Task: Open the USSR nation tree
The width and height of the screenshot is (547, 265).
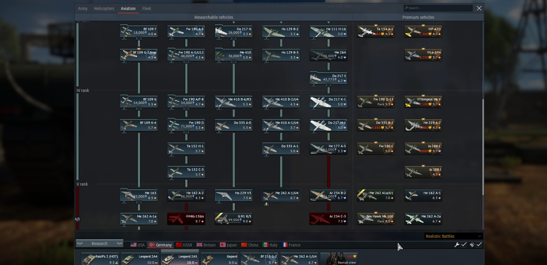Action: click(184, 245)
